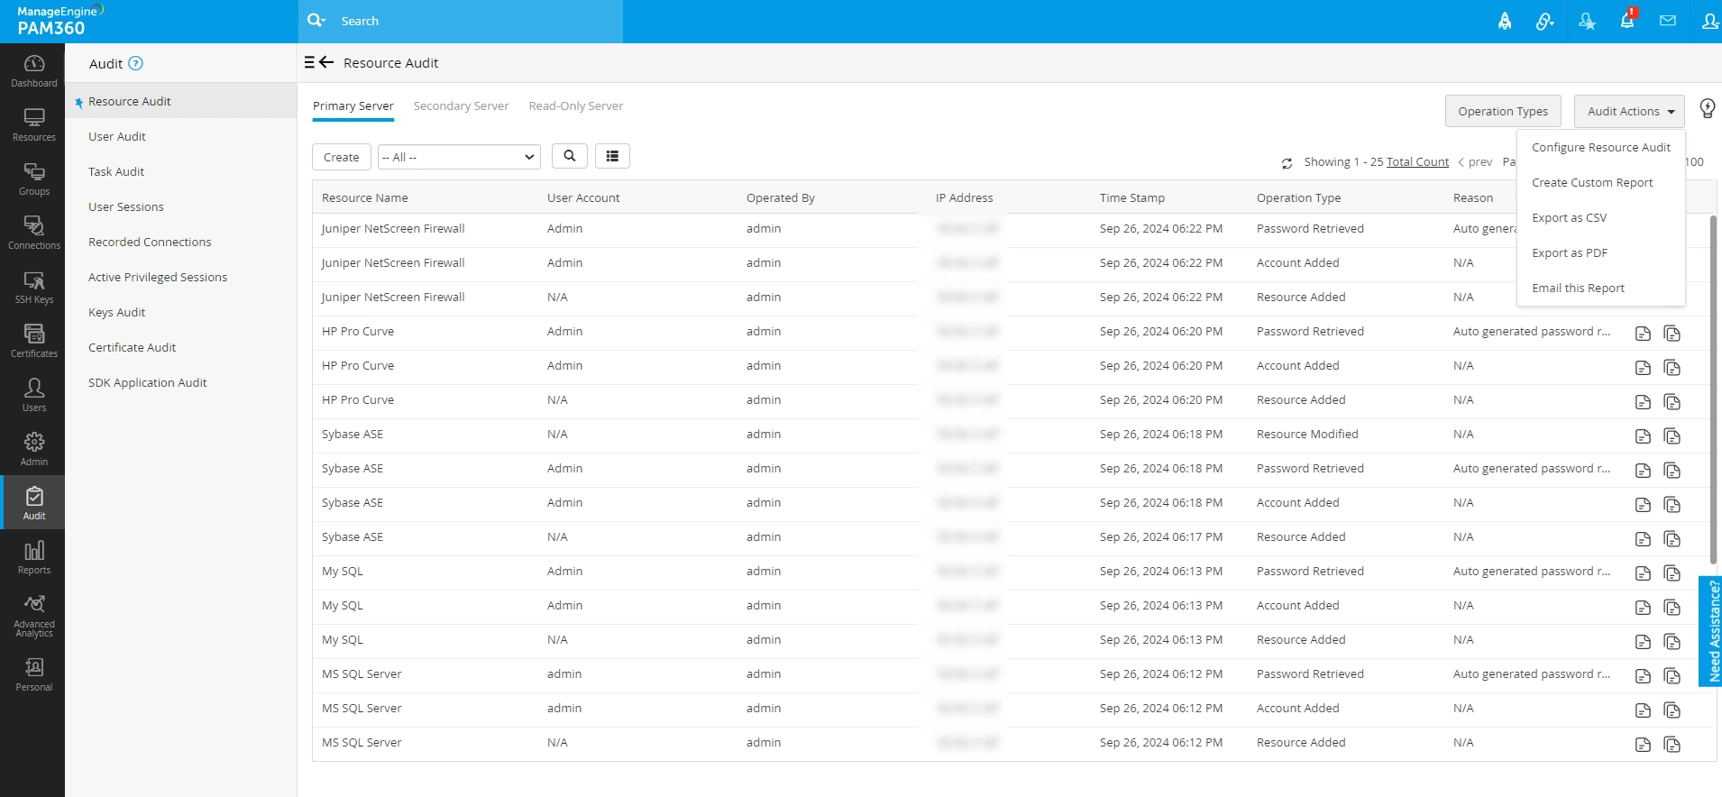Click the Operated By column header

click(781, 197)
